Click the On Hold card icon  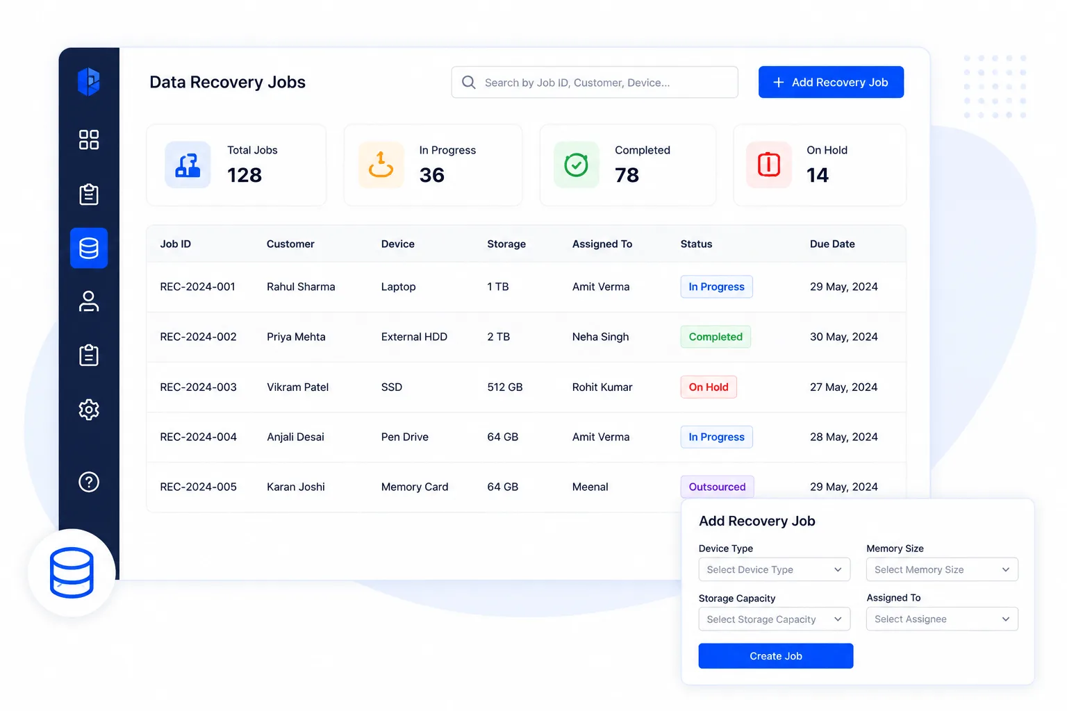(x=769, y=165)
